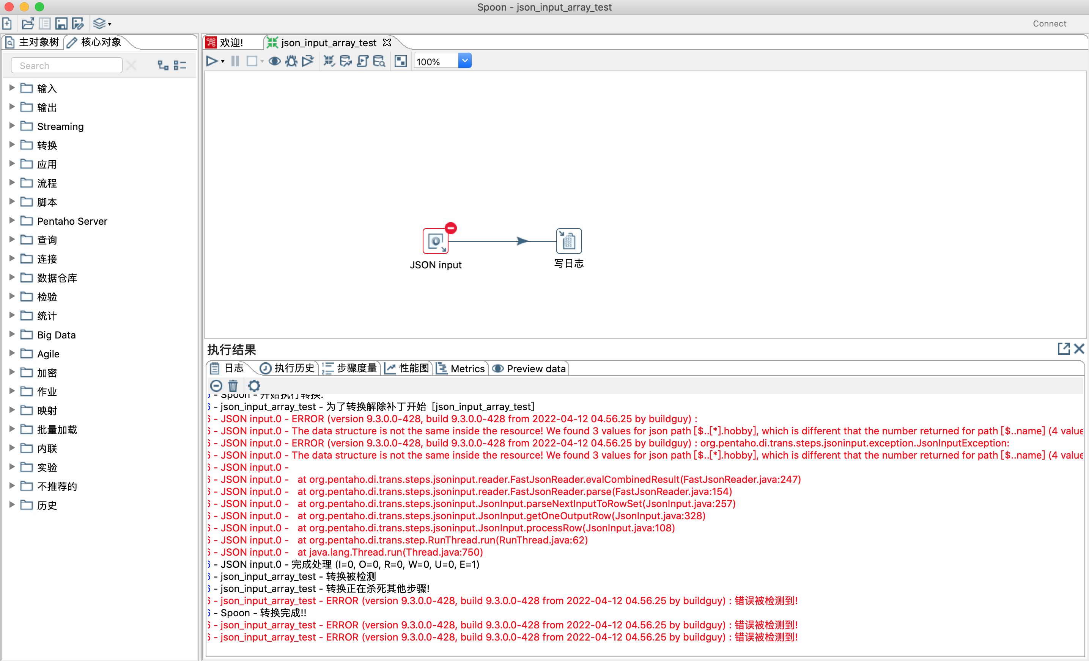Run the json_input_array_test transformation
Viewport: 1089px width, 661px height.
(x=212, y=61)
